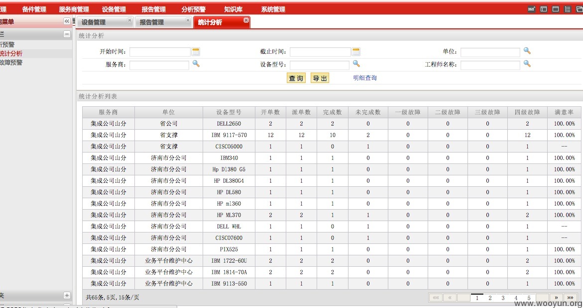Close the 设备管理 tab

pyautogui.click(x=129, y=20)
